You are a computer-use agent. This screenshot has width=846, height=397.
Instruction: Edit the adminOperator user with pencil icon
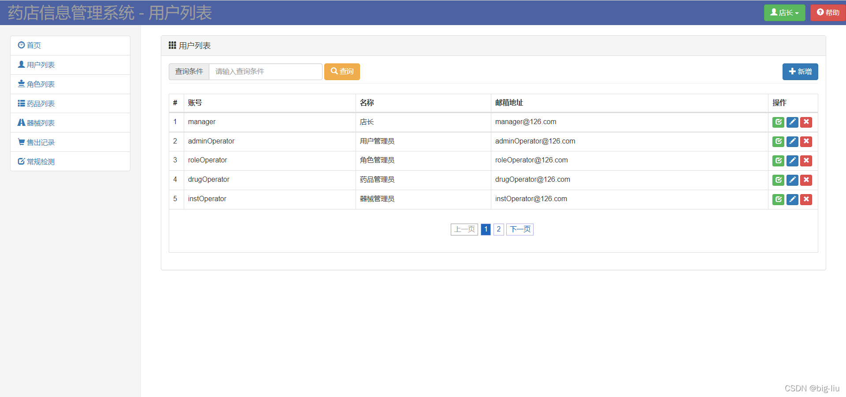tap(792, 141)
